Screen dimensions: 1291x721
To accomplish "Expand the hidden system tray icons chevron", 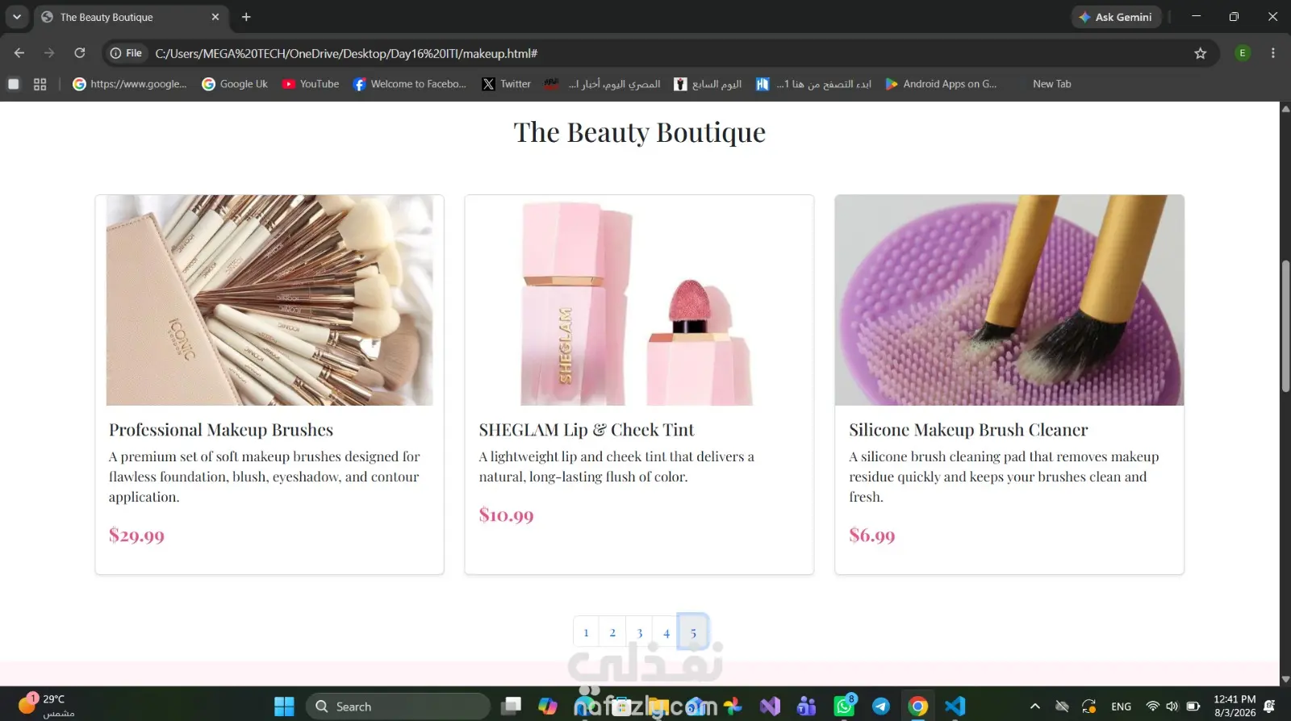I will point(1035,706).
